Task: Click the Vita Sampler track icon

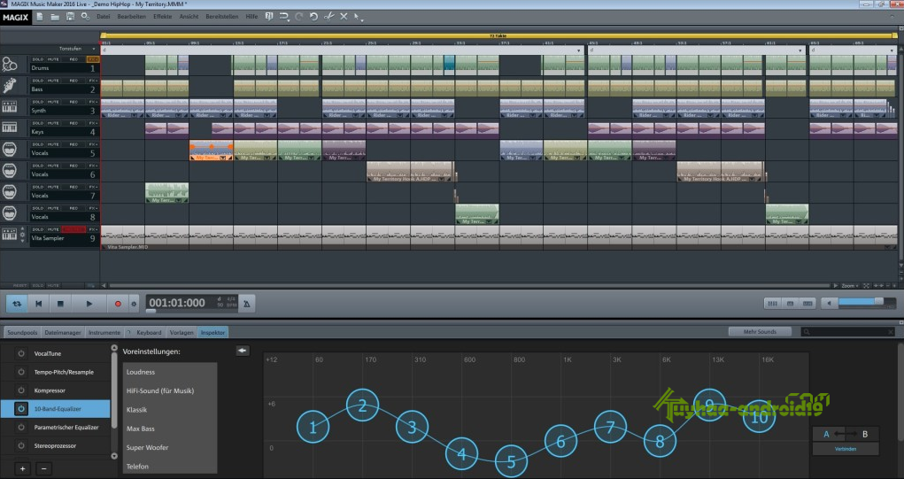Action: [9, 235]
